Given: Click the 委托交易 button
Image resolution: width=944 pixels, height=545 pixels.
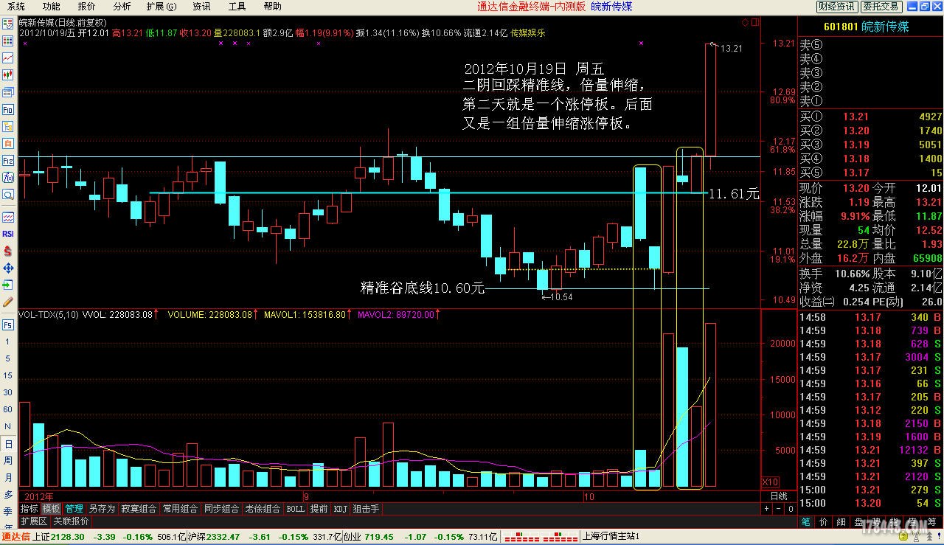Looking at the screenshot, I should (x=881, y=7).
